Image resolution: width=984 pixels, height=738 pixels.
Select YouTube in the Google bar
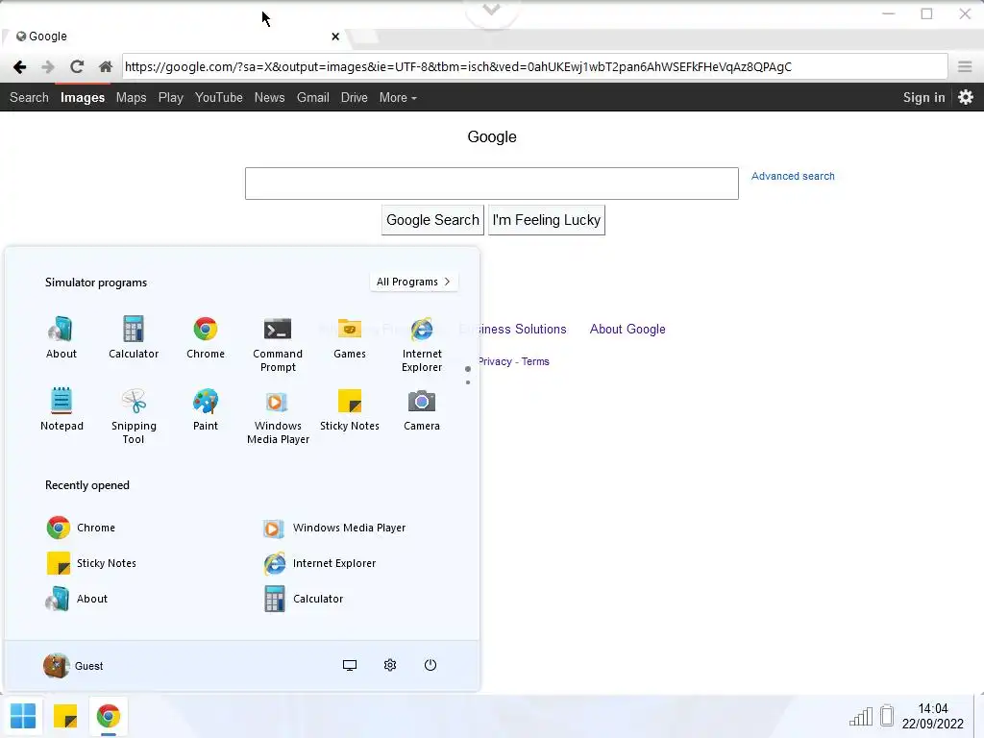(218, 97)
